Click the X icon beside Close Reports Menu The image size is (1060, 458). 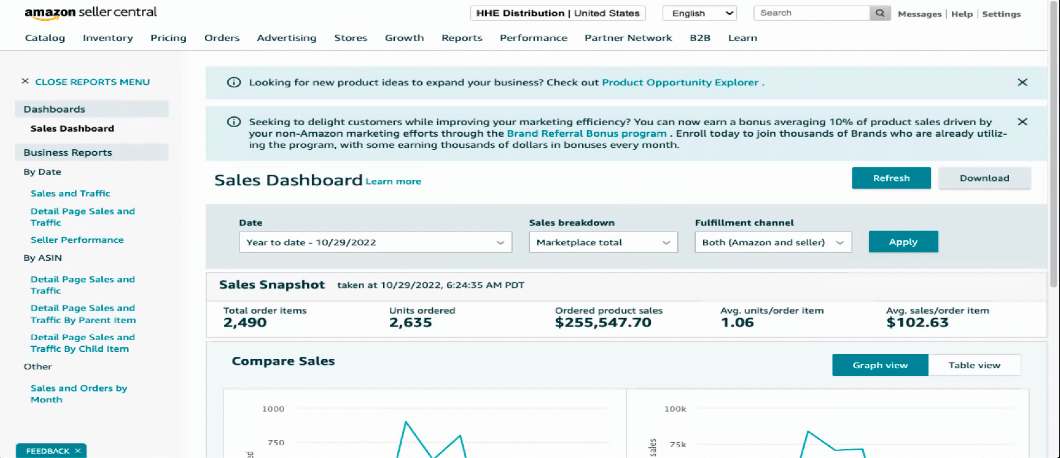(25, 81)
